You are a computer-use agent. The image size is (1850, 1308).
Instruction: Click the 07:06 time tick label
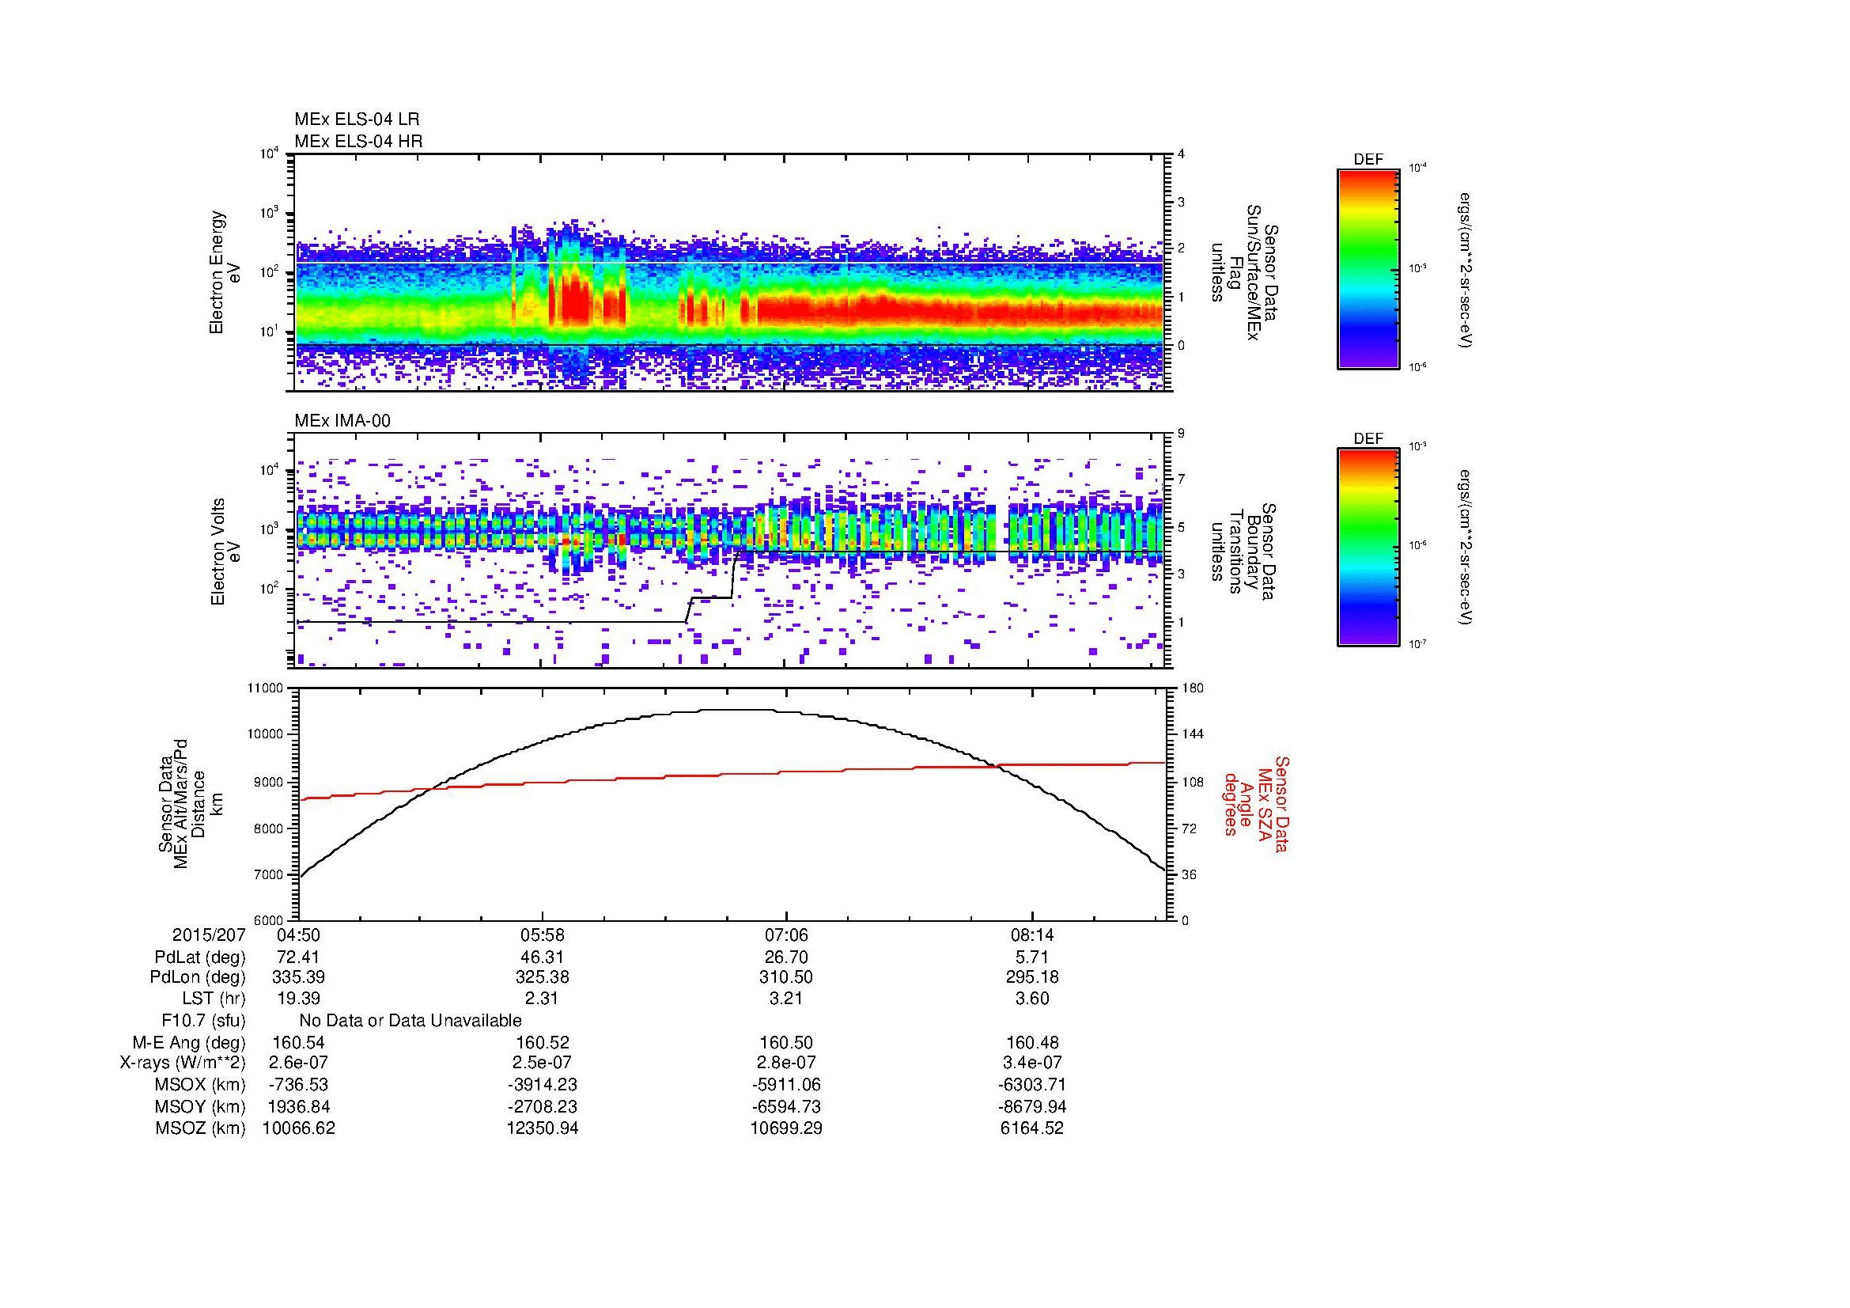[785, 935]
